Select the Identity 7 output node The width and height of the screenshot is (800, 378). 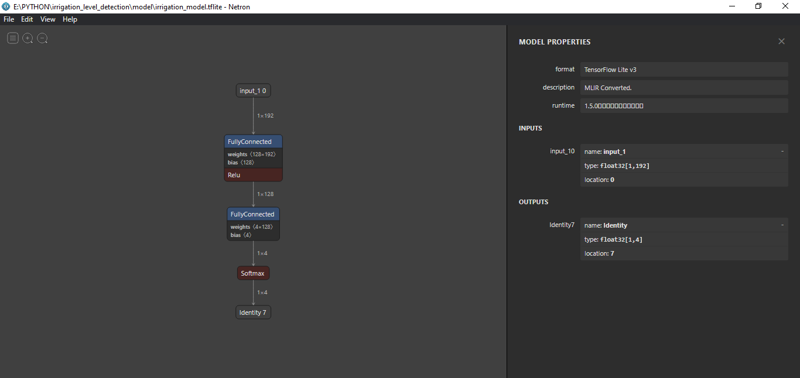(253, 312)
